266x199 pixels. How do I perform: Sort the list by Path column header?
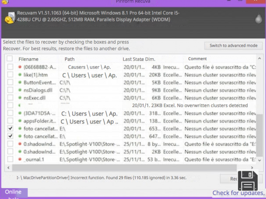click(x=70, y=59)
